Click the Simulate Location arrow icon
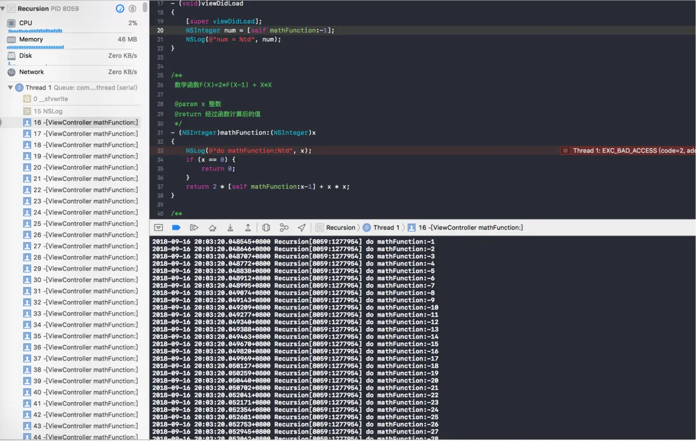The image size is (696, 441). (302, 228)
